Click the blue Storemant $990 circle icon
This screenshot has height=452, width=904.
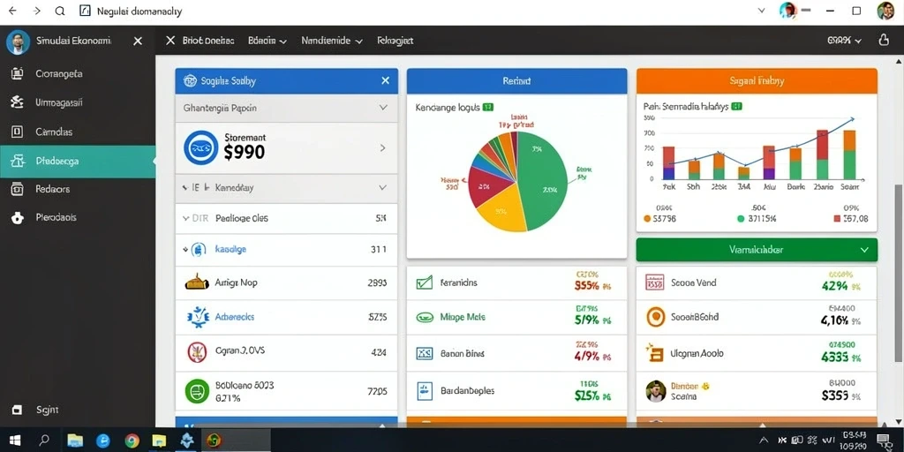(x=200, y=147)
